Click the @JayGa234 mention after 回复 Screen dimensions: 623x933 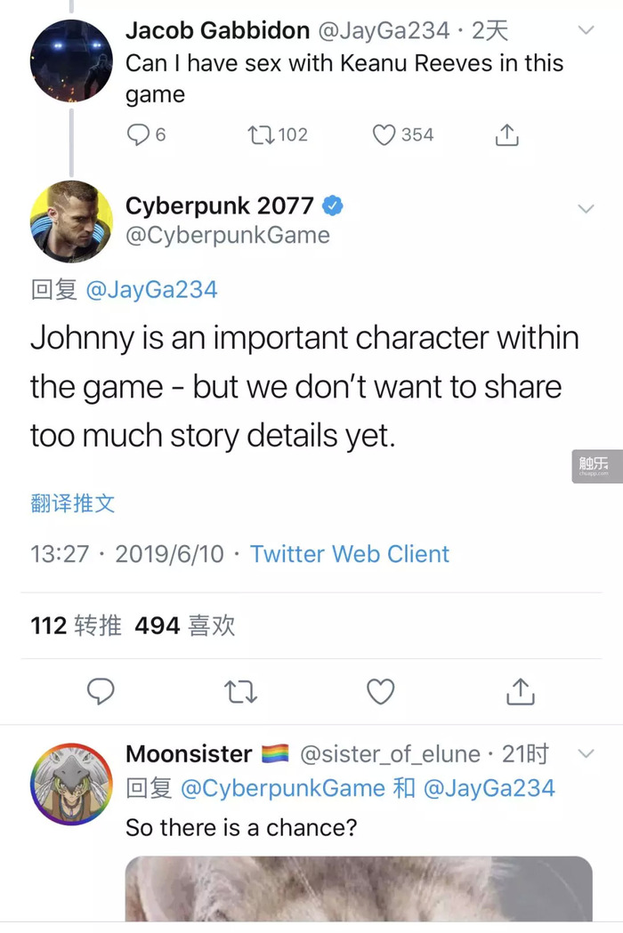point(152,290)
